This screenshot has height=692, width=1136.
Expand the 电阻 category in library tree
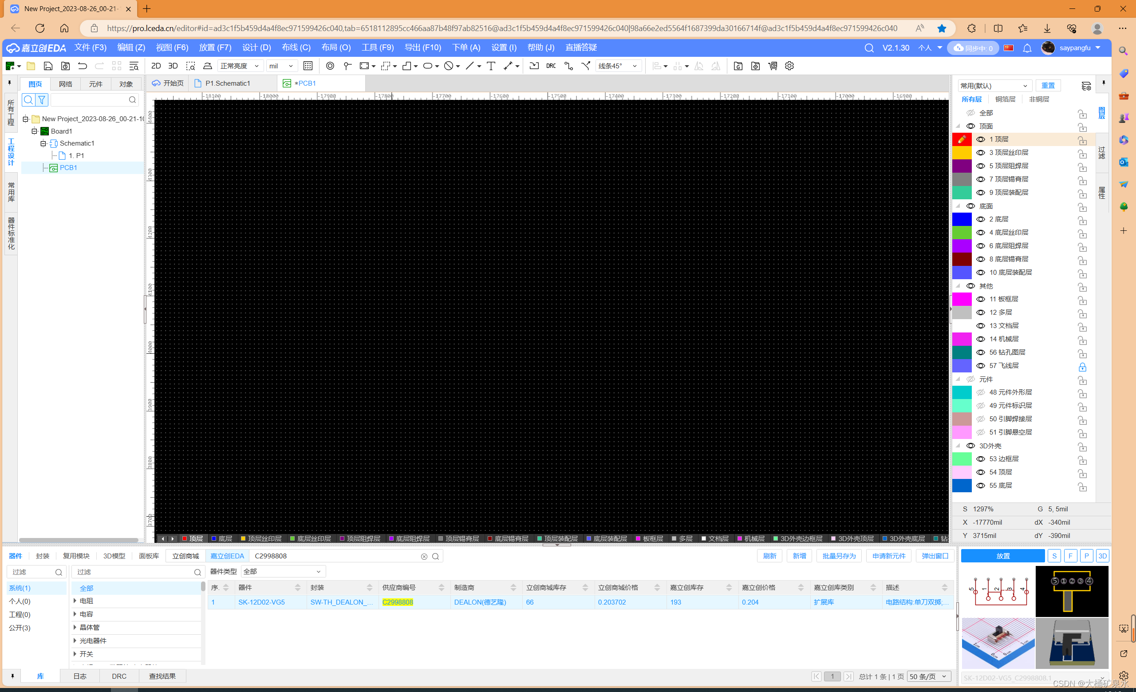75,601
